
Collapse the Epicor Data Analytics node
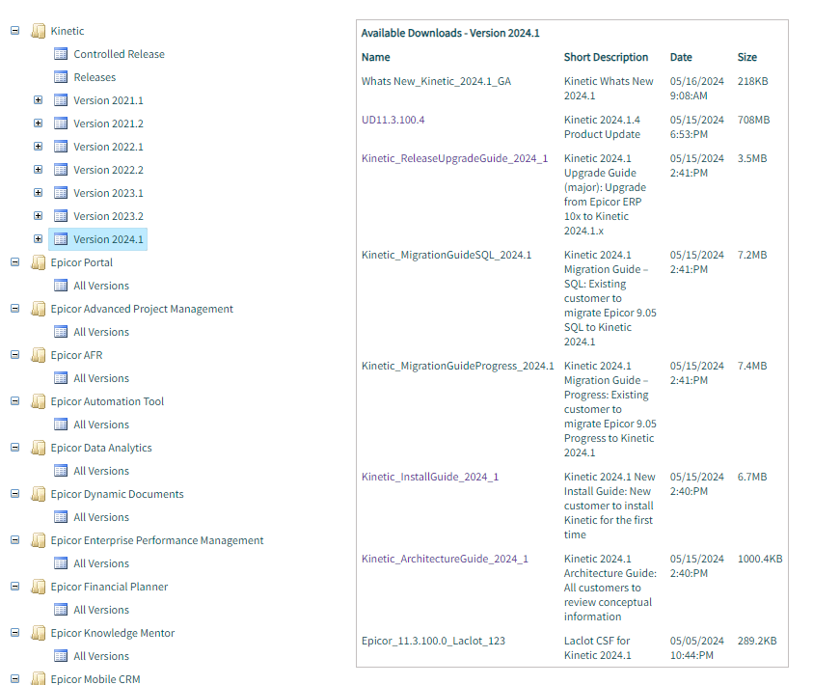point(15,447)
